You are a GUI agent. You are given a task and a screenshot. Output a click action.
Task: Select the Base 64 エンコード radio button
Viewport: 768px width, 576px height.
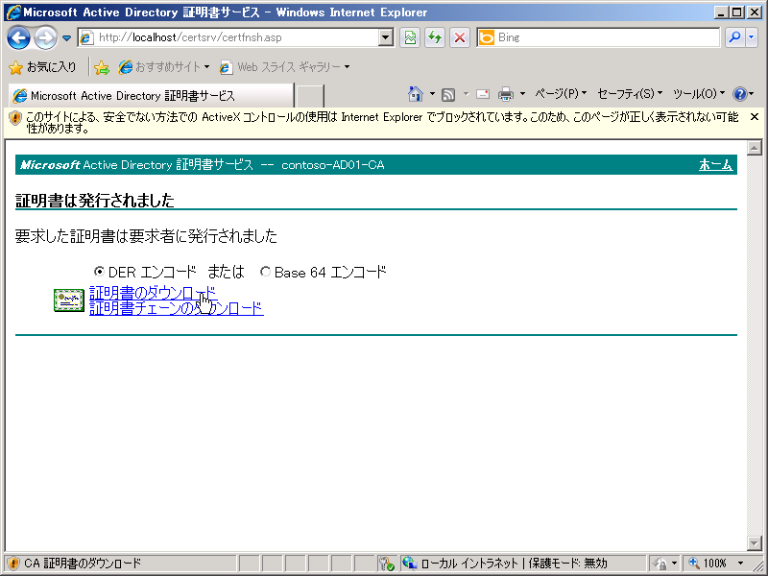(265, 271)
